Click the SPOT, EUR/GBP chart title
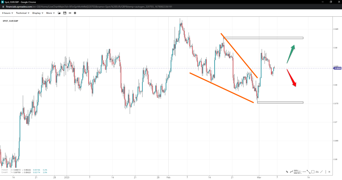The width and height of the screenshot is (342, 180). [10, 21]
